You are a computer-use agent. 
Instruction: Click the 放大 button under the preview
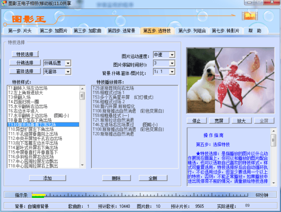(x=241, y=121)
